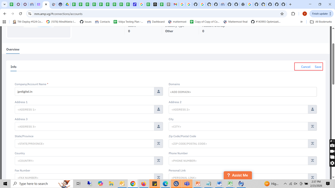Viewport: 335px width, 188px height.
Task: Open the tab search dropdown arrow
Action: pos(4,4)
